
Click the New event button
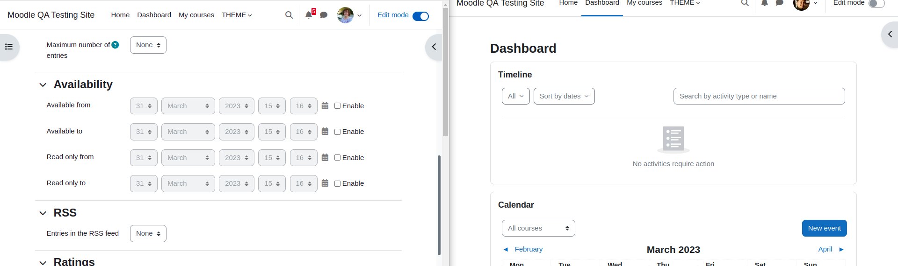pos(824,228)
